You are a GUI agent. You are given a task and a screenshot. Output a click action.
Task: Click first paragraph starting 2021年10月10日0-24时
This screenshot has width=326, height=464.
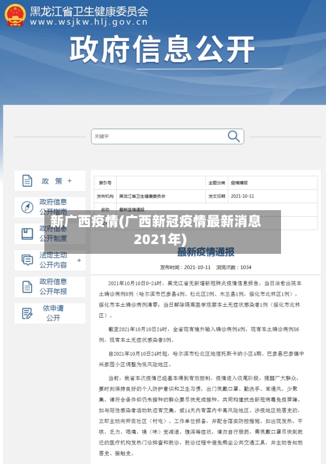point(200,299)
